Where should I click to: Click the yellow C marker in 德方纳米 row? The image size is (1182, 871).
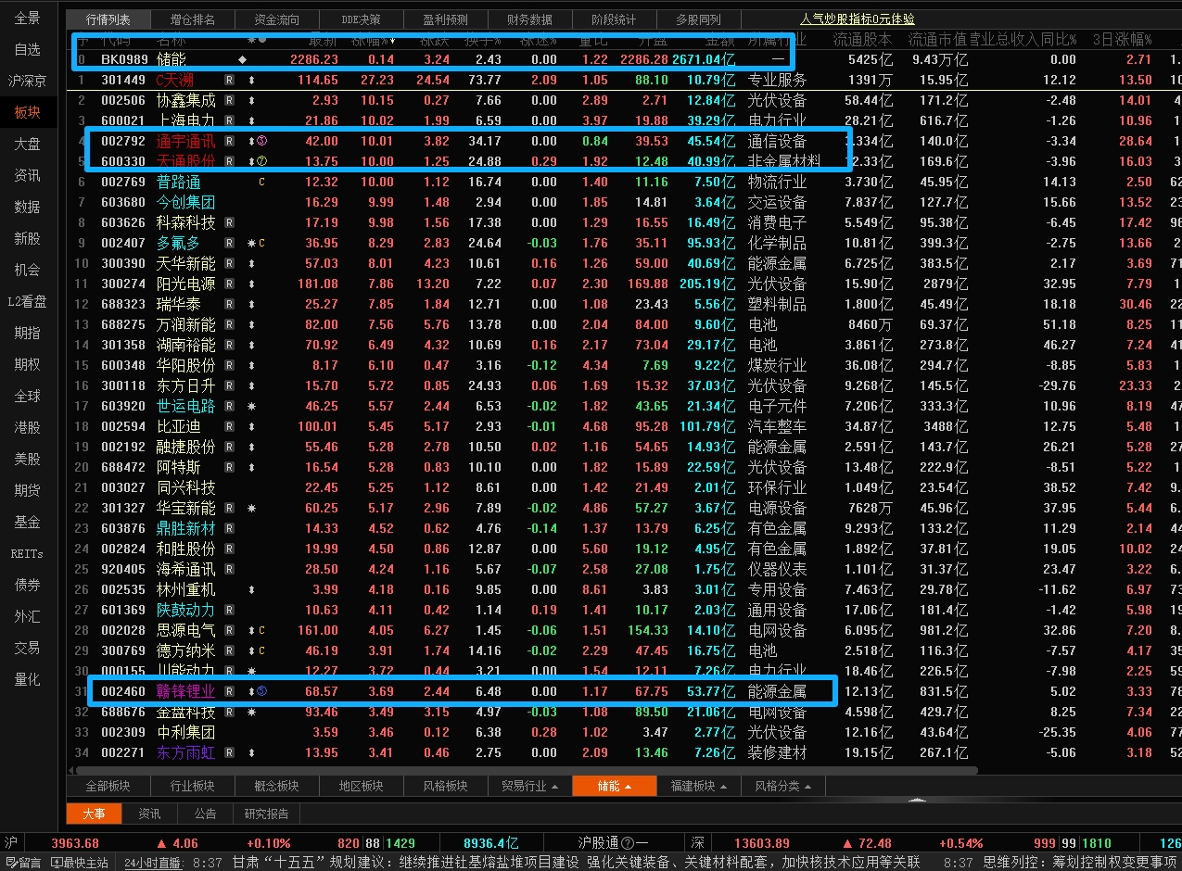point(261,650)
